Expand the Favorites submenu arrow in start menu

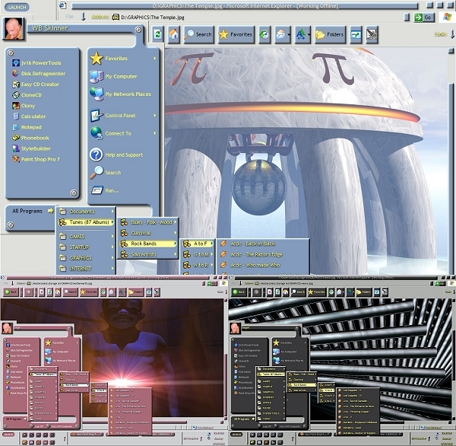point(155,59)
